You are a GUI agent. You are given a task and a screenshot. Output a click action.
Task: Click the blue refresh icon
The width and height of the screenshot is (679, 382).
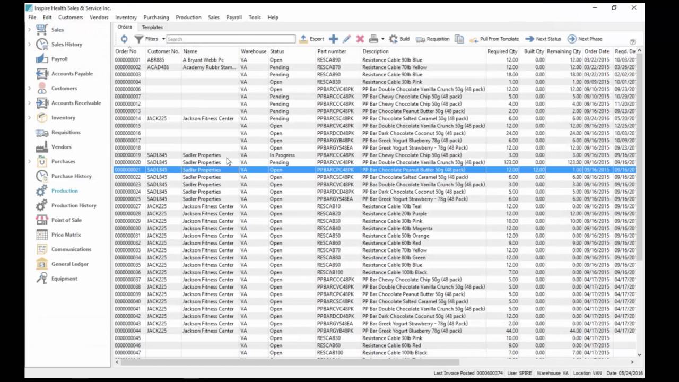[124, 39]
